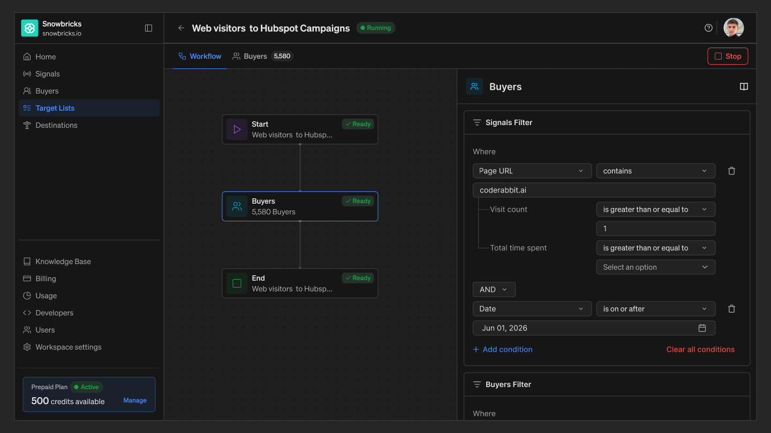771x433 pixels.
Task: Open Signals in the sidebar
Action: (x=89, y=74)
